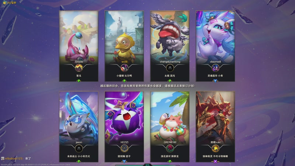The image size is (295, 166).
Task: Select the purple star ball card of HEZIZI
Action: (124, 127)
